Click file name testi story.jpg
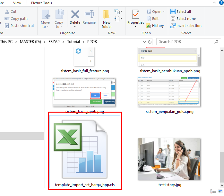224x196 pixels. pos(170,185)
